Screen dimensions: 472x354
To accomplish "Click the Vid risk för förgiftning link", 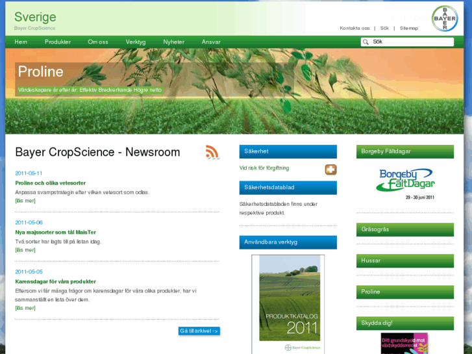I will point(264,168).
